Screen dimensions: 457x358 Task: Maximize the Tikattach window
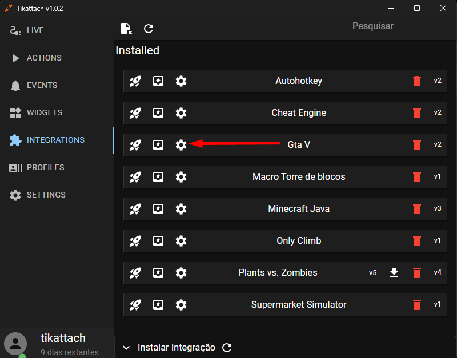417,8
